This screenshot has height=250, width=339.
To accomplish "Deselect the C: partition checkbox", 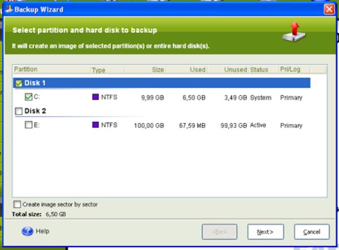I will [x=29, y=97].
